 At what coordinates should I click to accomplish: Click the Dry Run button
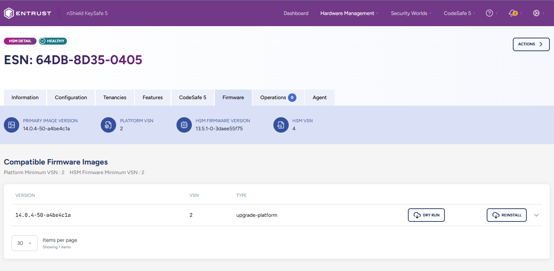click(426, 215)
